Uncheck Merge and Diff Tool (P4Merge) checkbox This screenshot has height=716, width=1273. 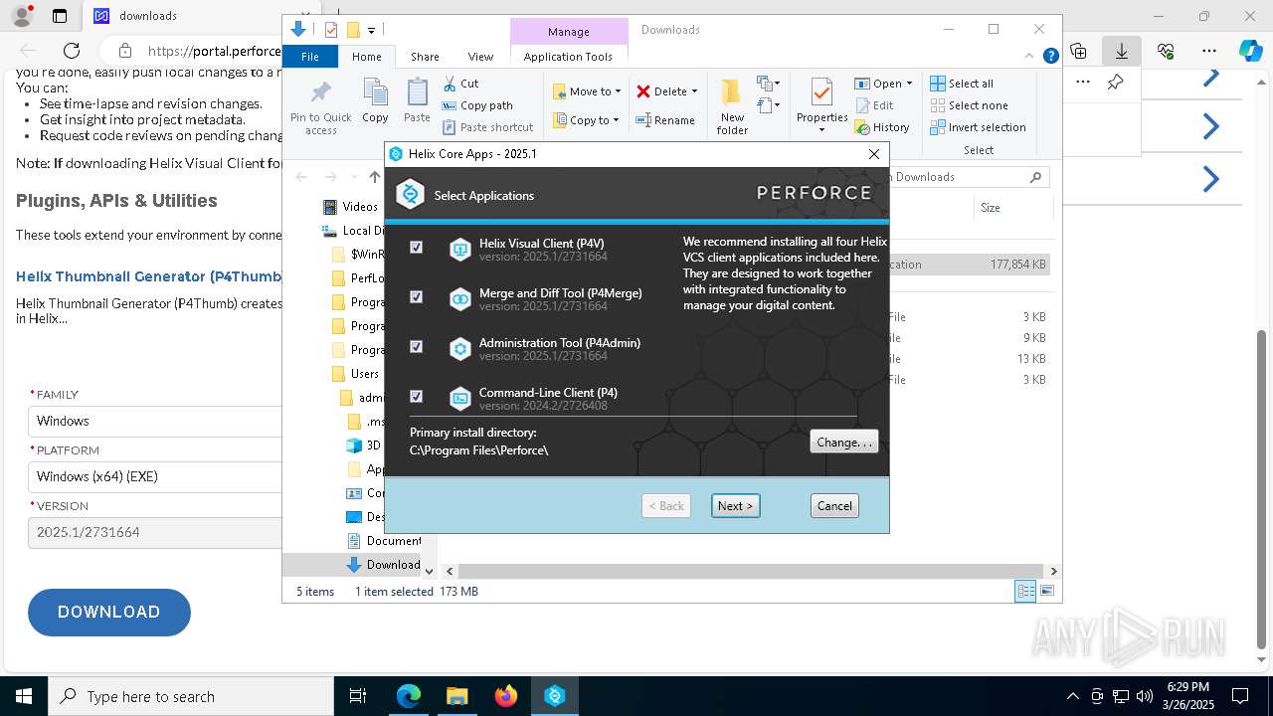tap(417, 296)
